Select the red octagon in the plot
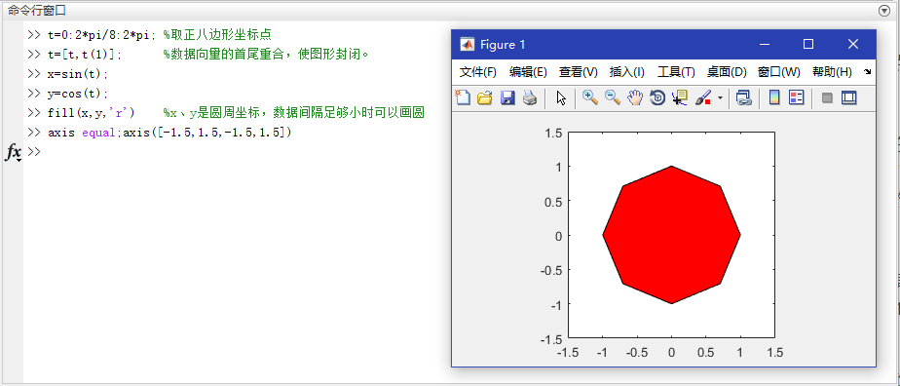 coord(671,235)
